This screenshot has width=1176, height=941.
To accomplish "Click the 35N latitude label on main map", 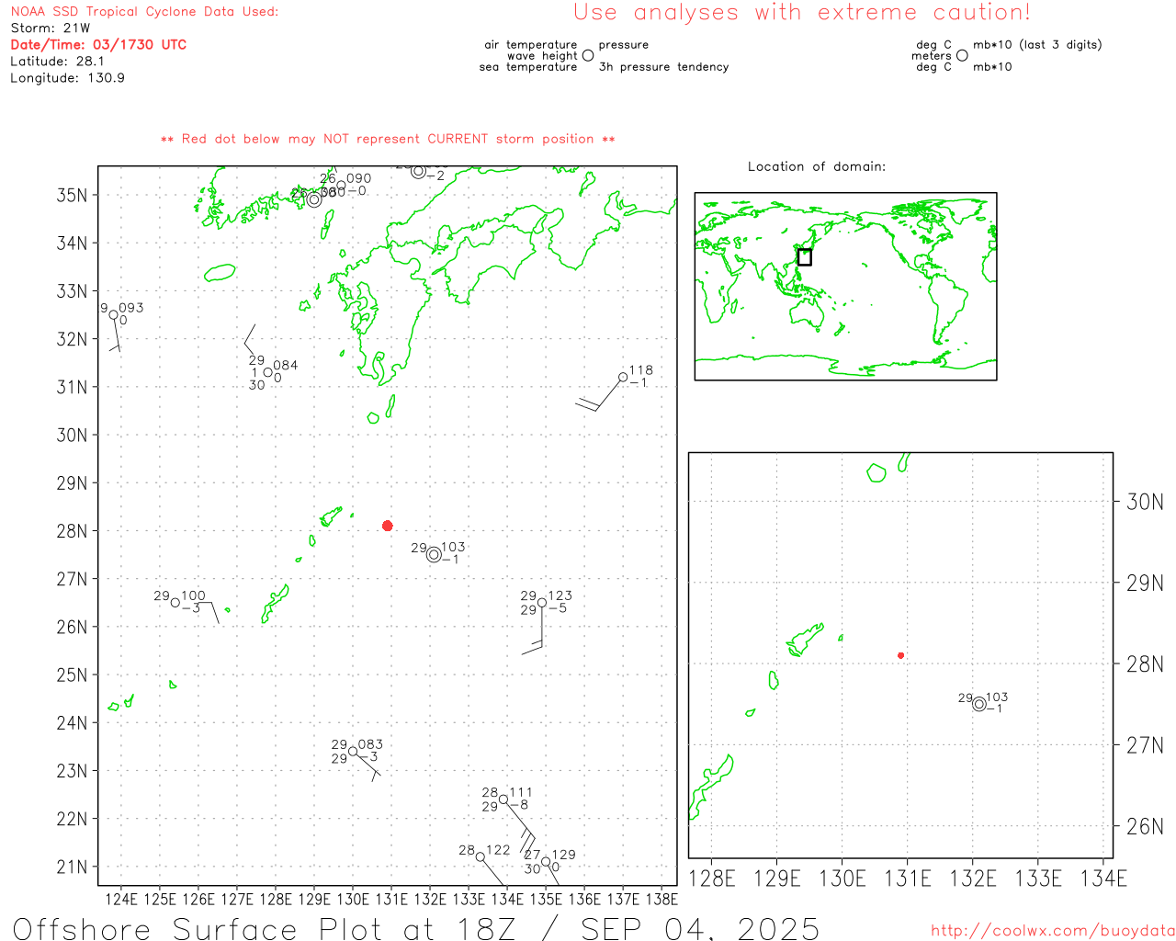I will [x=73, y=195].
